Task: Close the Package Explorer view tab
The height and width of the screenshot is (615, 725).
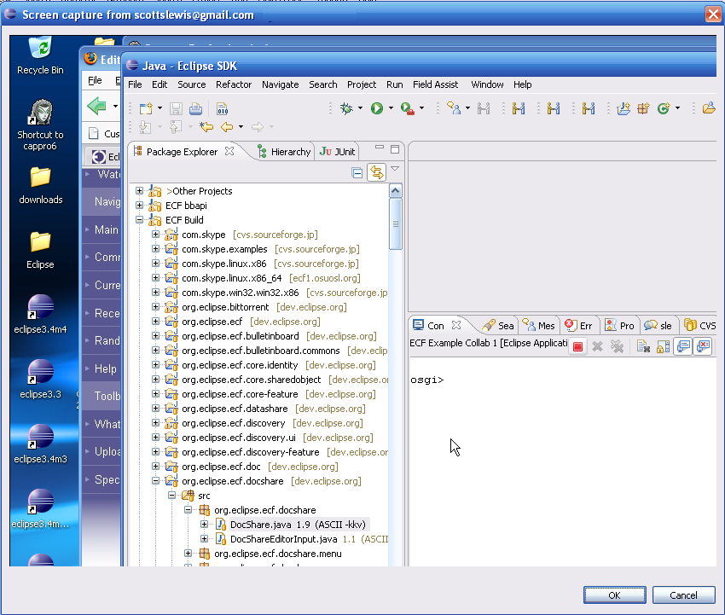Action: pyautogui.click(x=229, y=151)
